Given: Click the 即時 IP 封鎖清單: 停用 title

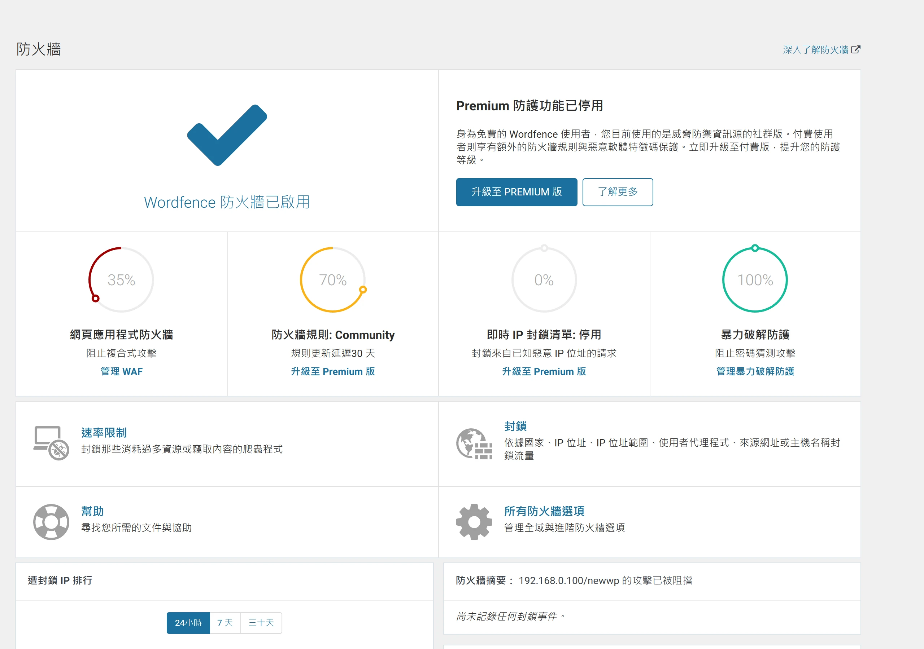Looking at the screenshot, I should coord(544,335).
